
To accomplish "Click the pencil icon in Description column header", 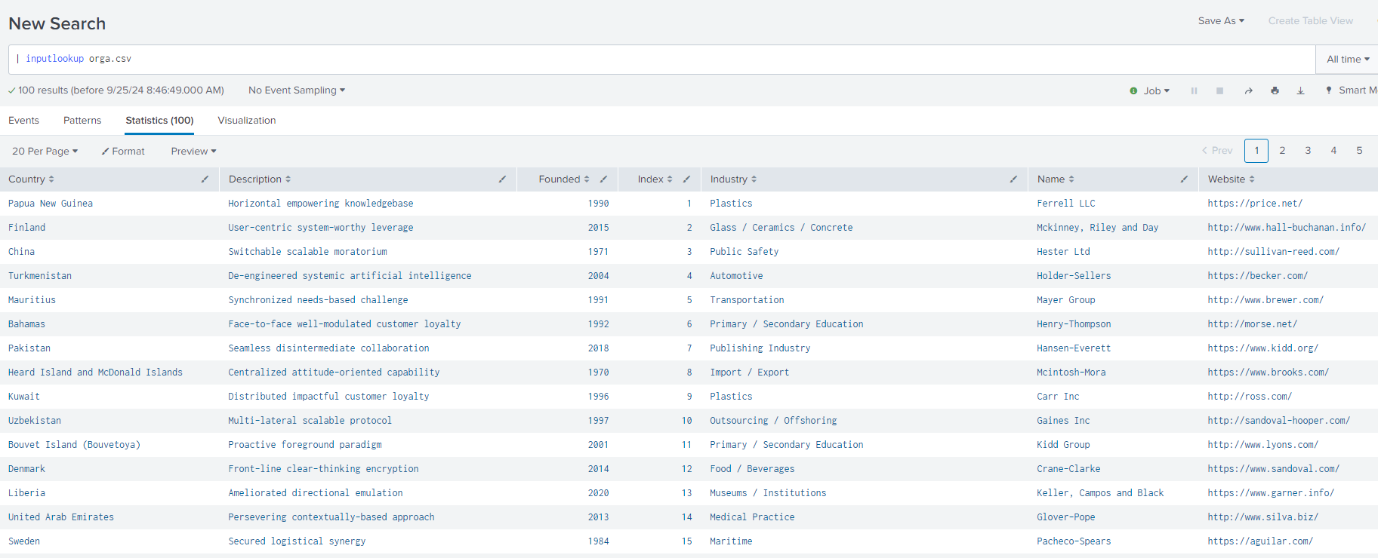I will pos(502,179).
